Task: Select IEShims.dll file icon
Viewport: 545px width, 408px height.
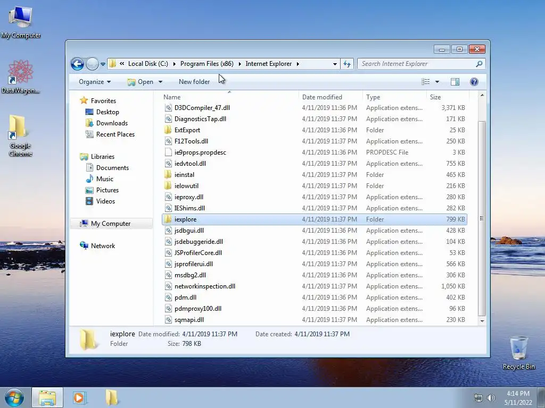Action: pos(168,208)
